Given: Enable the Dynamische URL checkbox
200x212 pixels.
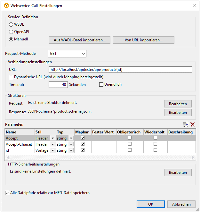Looking at the screenshot, I should tap(11, 77).
